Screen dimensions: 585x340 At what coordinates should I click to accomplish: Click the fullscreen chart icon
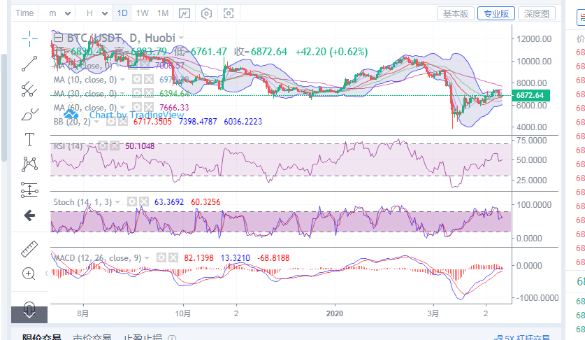[229, 13]
